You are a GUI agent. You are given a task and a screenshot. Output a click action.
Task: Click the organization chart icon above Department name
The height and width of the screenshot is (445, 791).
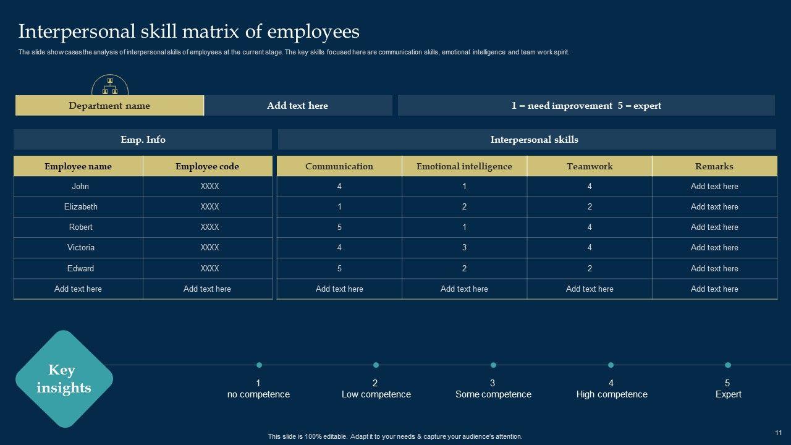(x=110, y=86)
